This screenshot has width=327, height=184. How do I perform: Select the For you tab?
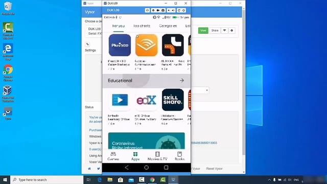point(119,26)
